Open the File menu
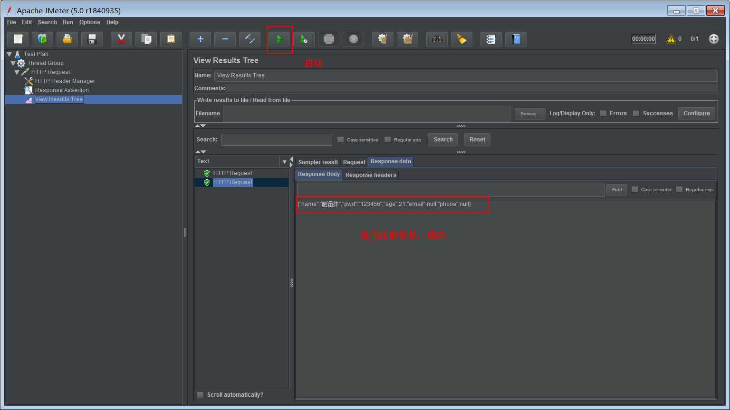730x410 pixels. coord(11,22)
